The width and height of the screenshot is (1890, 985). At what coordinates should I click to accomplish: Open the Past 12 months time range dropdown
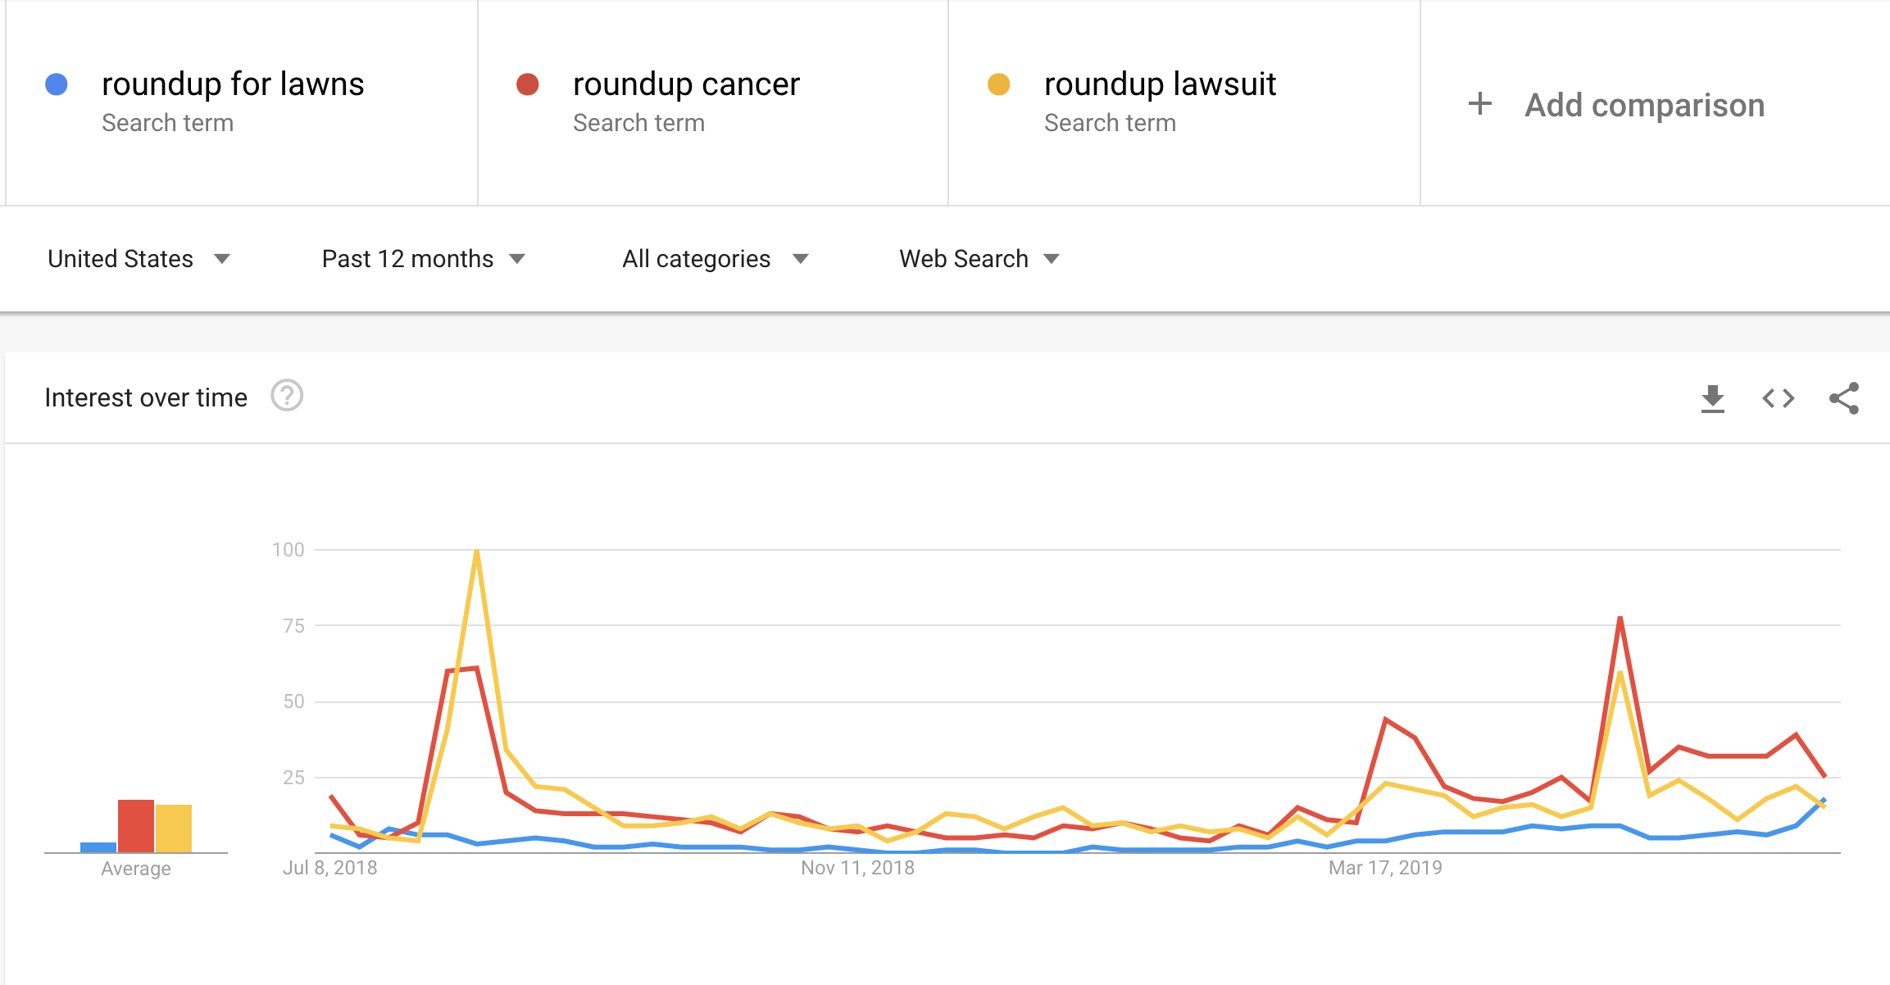(423, 259)
